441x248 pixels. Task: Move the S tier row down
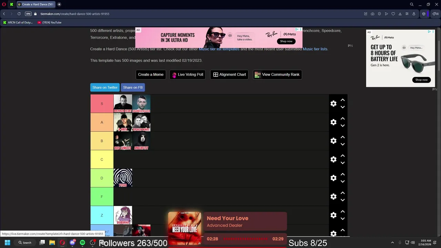pyautogui.click(x=342, y=107)
